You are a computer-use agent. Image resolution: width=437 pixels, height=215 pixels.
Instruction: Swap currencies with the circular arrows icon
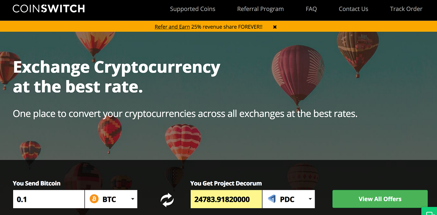167,200
